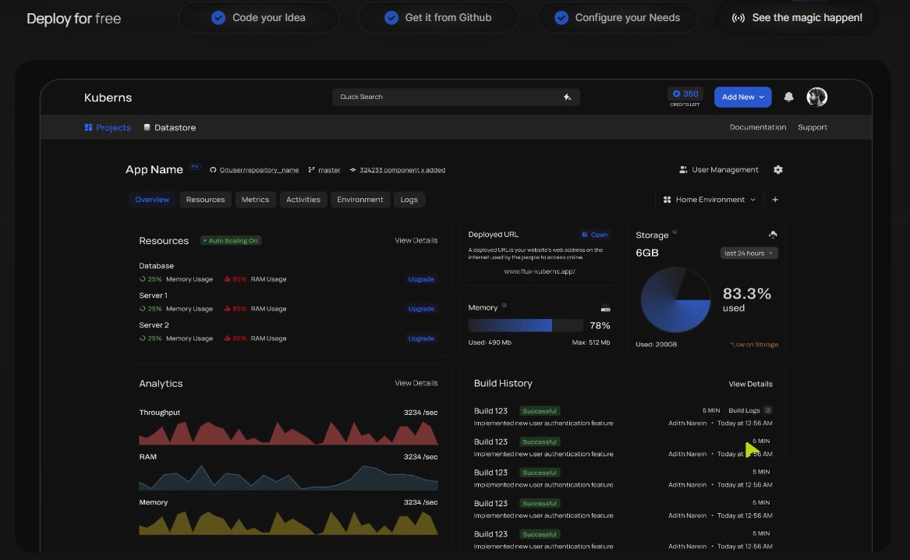Screen dimensions: 910x560
Task: Click the Quick Search input field
Action: click(x=456, y=97)
